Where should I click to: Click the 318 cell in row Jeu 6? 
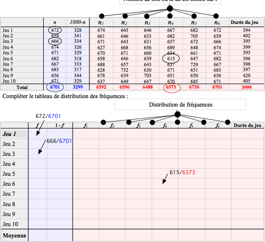[x=78, y=59]
